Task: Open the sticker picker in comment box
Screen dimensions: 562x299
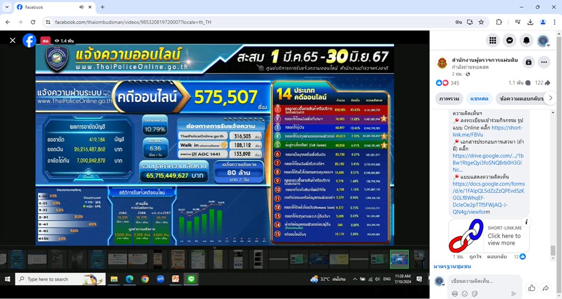Action: point(475,294)
